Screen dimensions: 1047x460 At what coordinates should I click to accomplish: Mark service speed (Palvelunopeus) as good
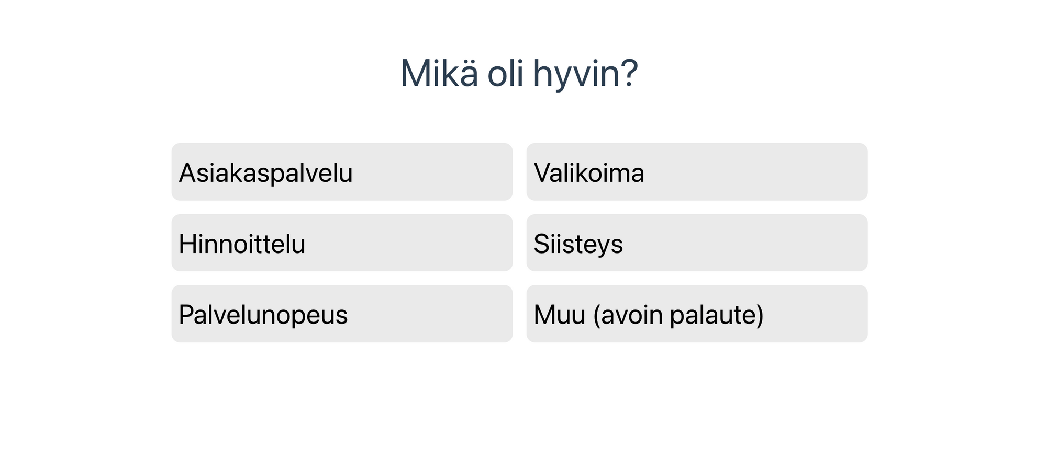tap(342, 314)
